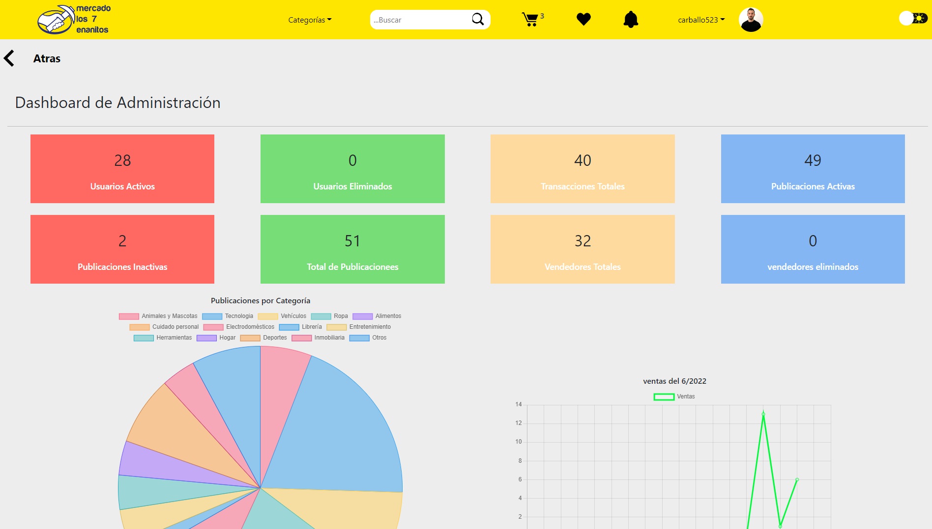932x529 pixels.
Task: Open the favorites heart icon
Action: pyautogui.click(x=582, y=19)
